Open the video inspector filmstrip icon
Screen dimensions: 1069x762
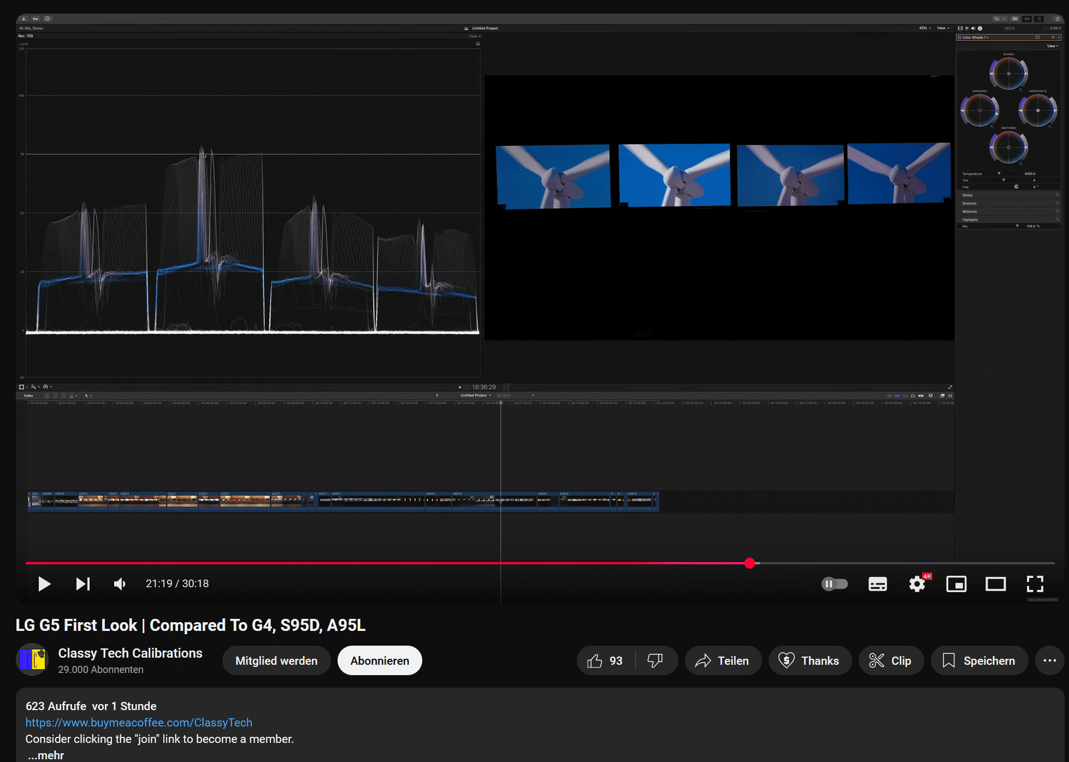point(960,28)
